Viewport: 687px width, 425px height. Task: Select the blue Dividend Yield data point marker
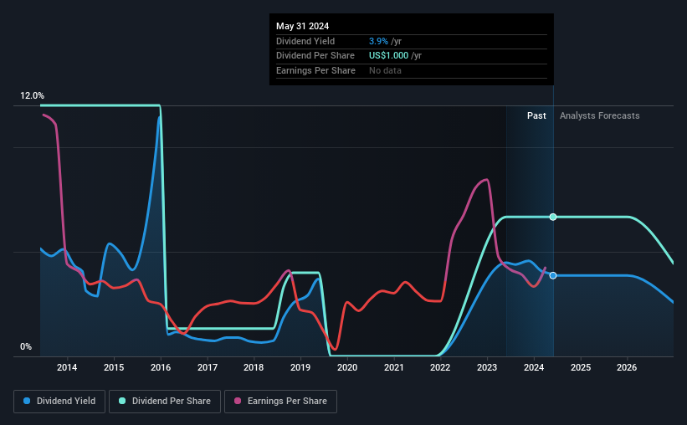[x=553, y=275]
